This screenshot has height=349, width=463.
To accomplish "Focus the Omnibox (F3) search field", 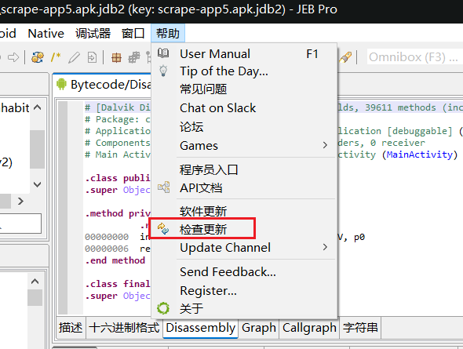I will [414, 57].
